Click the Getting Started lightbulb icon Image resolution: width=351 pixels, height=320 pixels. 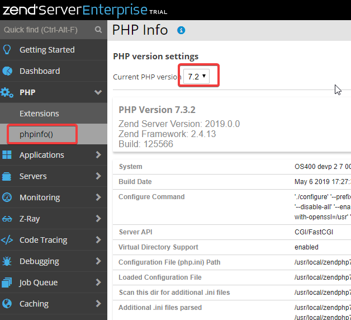point(7,50)
